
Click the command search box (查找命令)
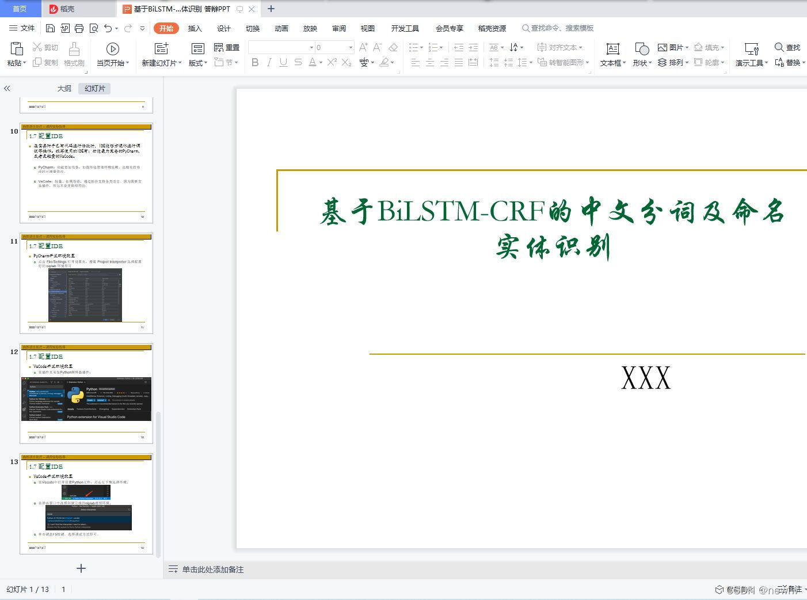coord(558,28)
